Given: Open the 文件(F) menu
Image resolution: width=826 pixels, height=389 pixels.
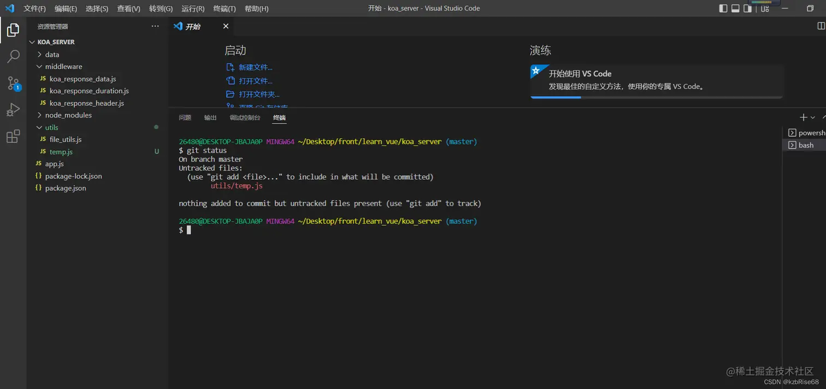Looking at the screenshot, I should click(34, 9).
